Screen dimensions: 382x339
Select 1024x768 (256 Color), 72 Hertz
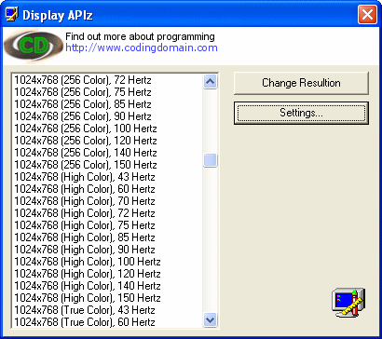(x=107, y=80)
